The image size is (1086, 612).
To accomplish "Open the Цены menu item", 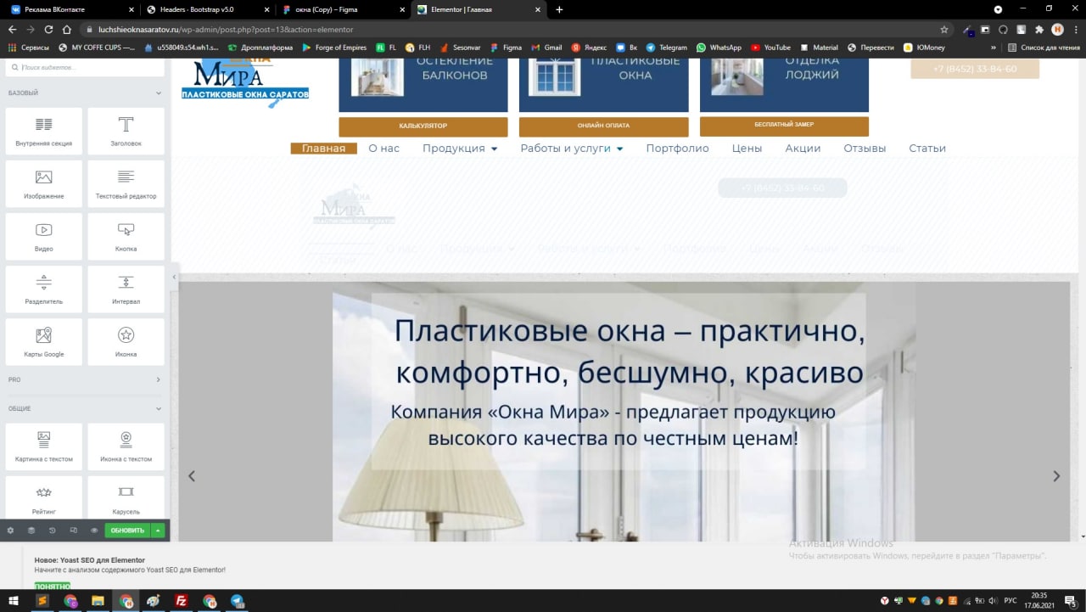I will click(747, 148).
